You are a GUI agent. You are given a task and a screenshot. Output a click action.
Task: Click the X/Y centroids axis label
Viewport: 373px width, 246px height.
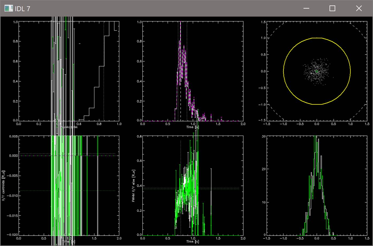3,186
